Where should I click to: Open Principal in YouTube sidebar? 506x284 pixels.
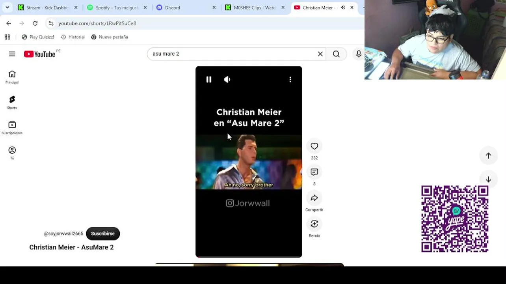click(x=12, y=77)
